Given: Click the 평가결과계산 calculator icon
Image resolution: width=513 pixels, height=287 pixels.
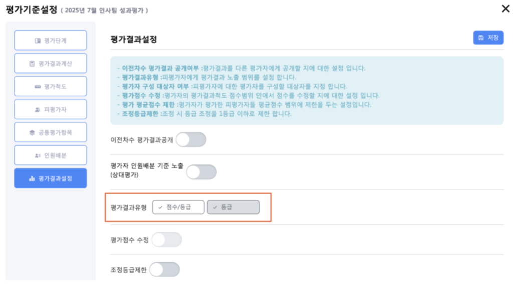Looking at the screenshot, I should (32, 64).
